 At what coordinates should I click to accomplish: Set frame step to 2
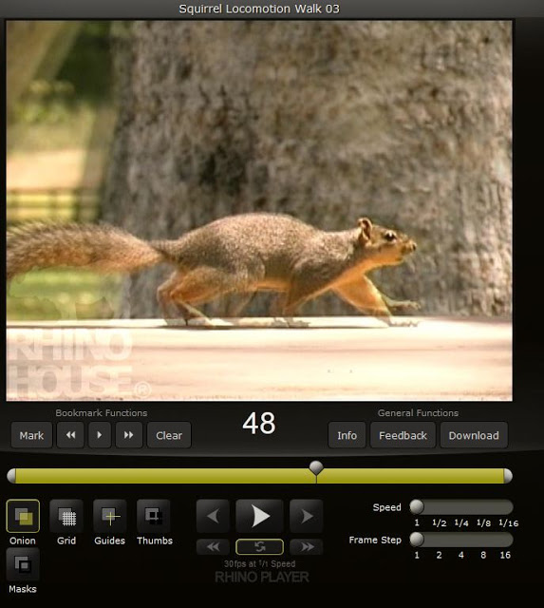[439, 555]
